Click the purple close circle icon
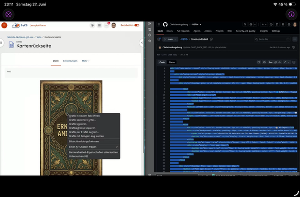The image size is (300, 197). pos(9,14)
